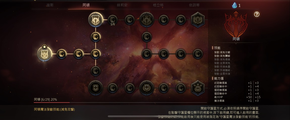The height and width of the screenshot is (120, 290).
Task: Select the dark helmet shield node at top center
Action: click(147, 20)
